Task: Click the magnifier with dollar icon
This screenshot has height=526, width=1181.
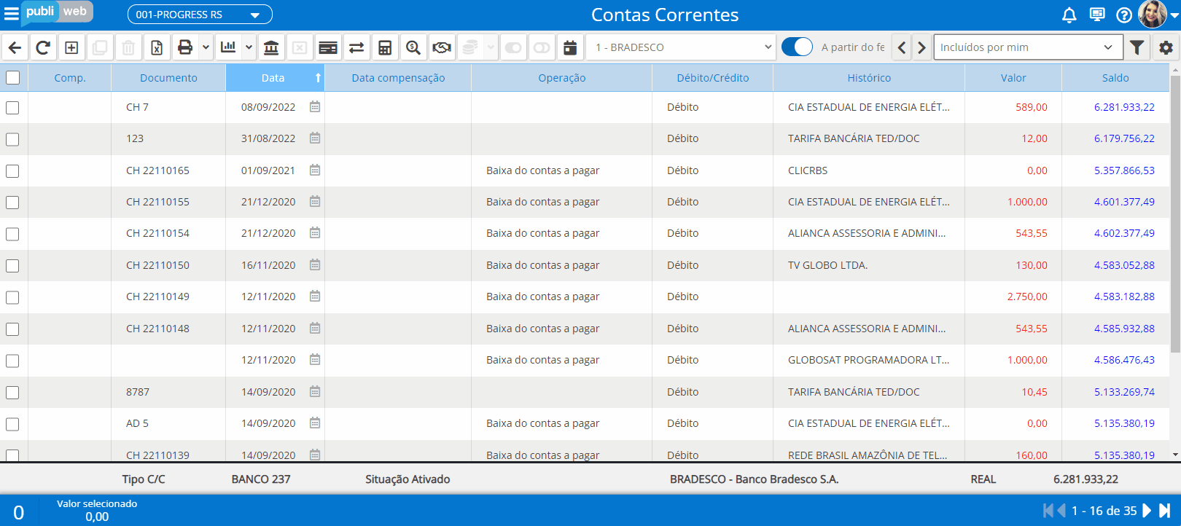Action: click(413, 47)
